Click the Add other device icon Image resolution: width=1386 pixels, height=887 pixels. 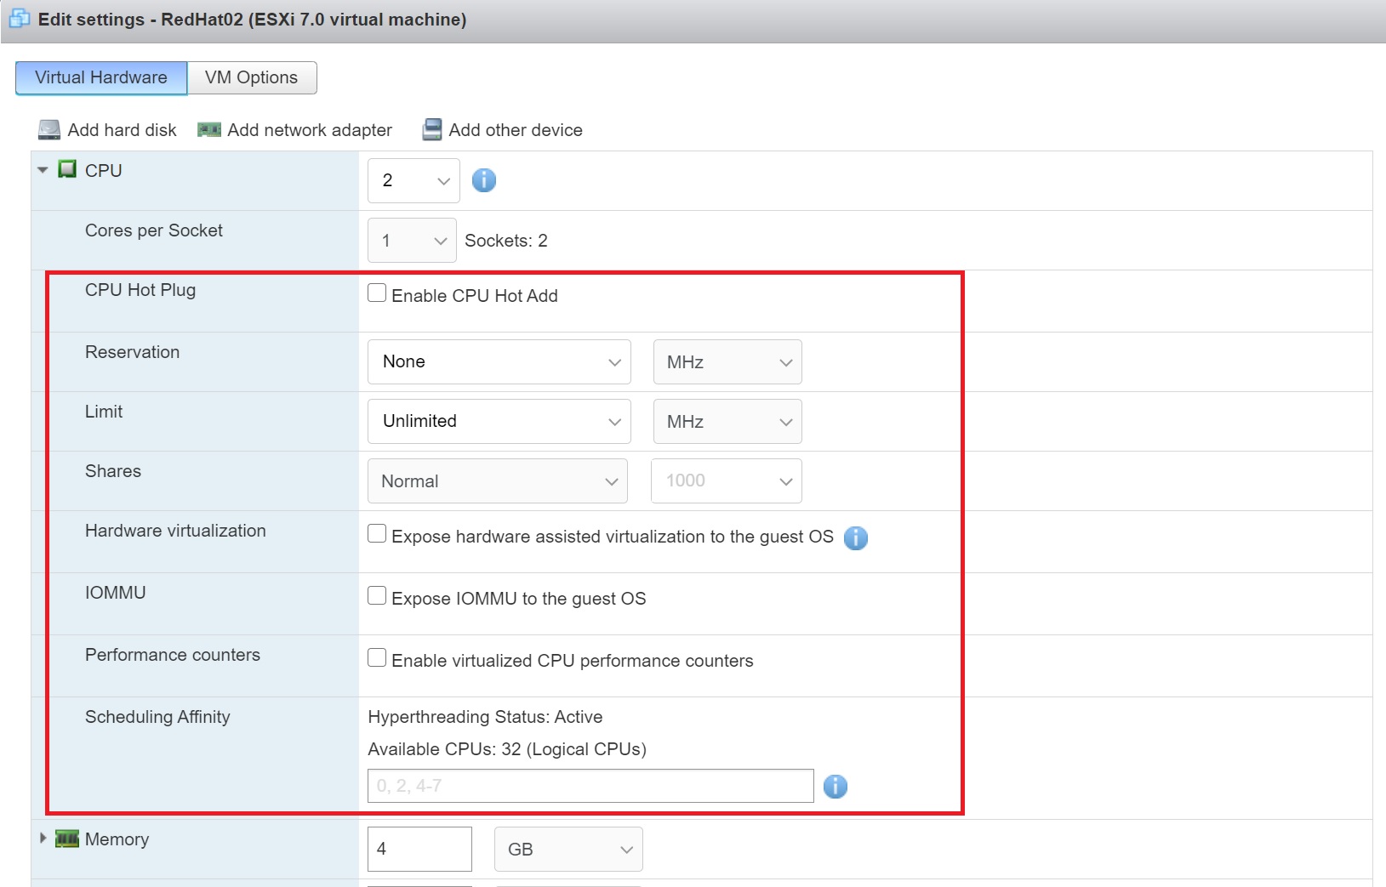coord(432,130)
